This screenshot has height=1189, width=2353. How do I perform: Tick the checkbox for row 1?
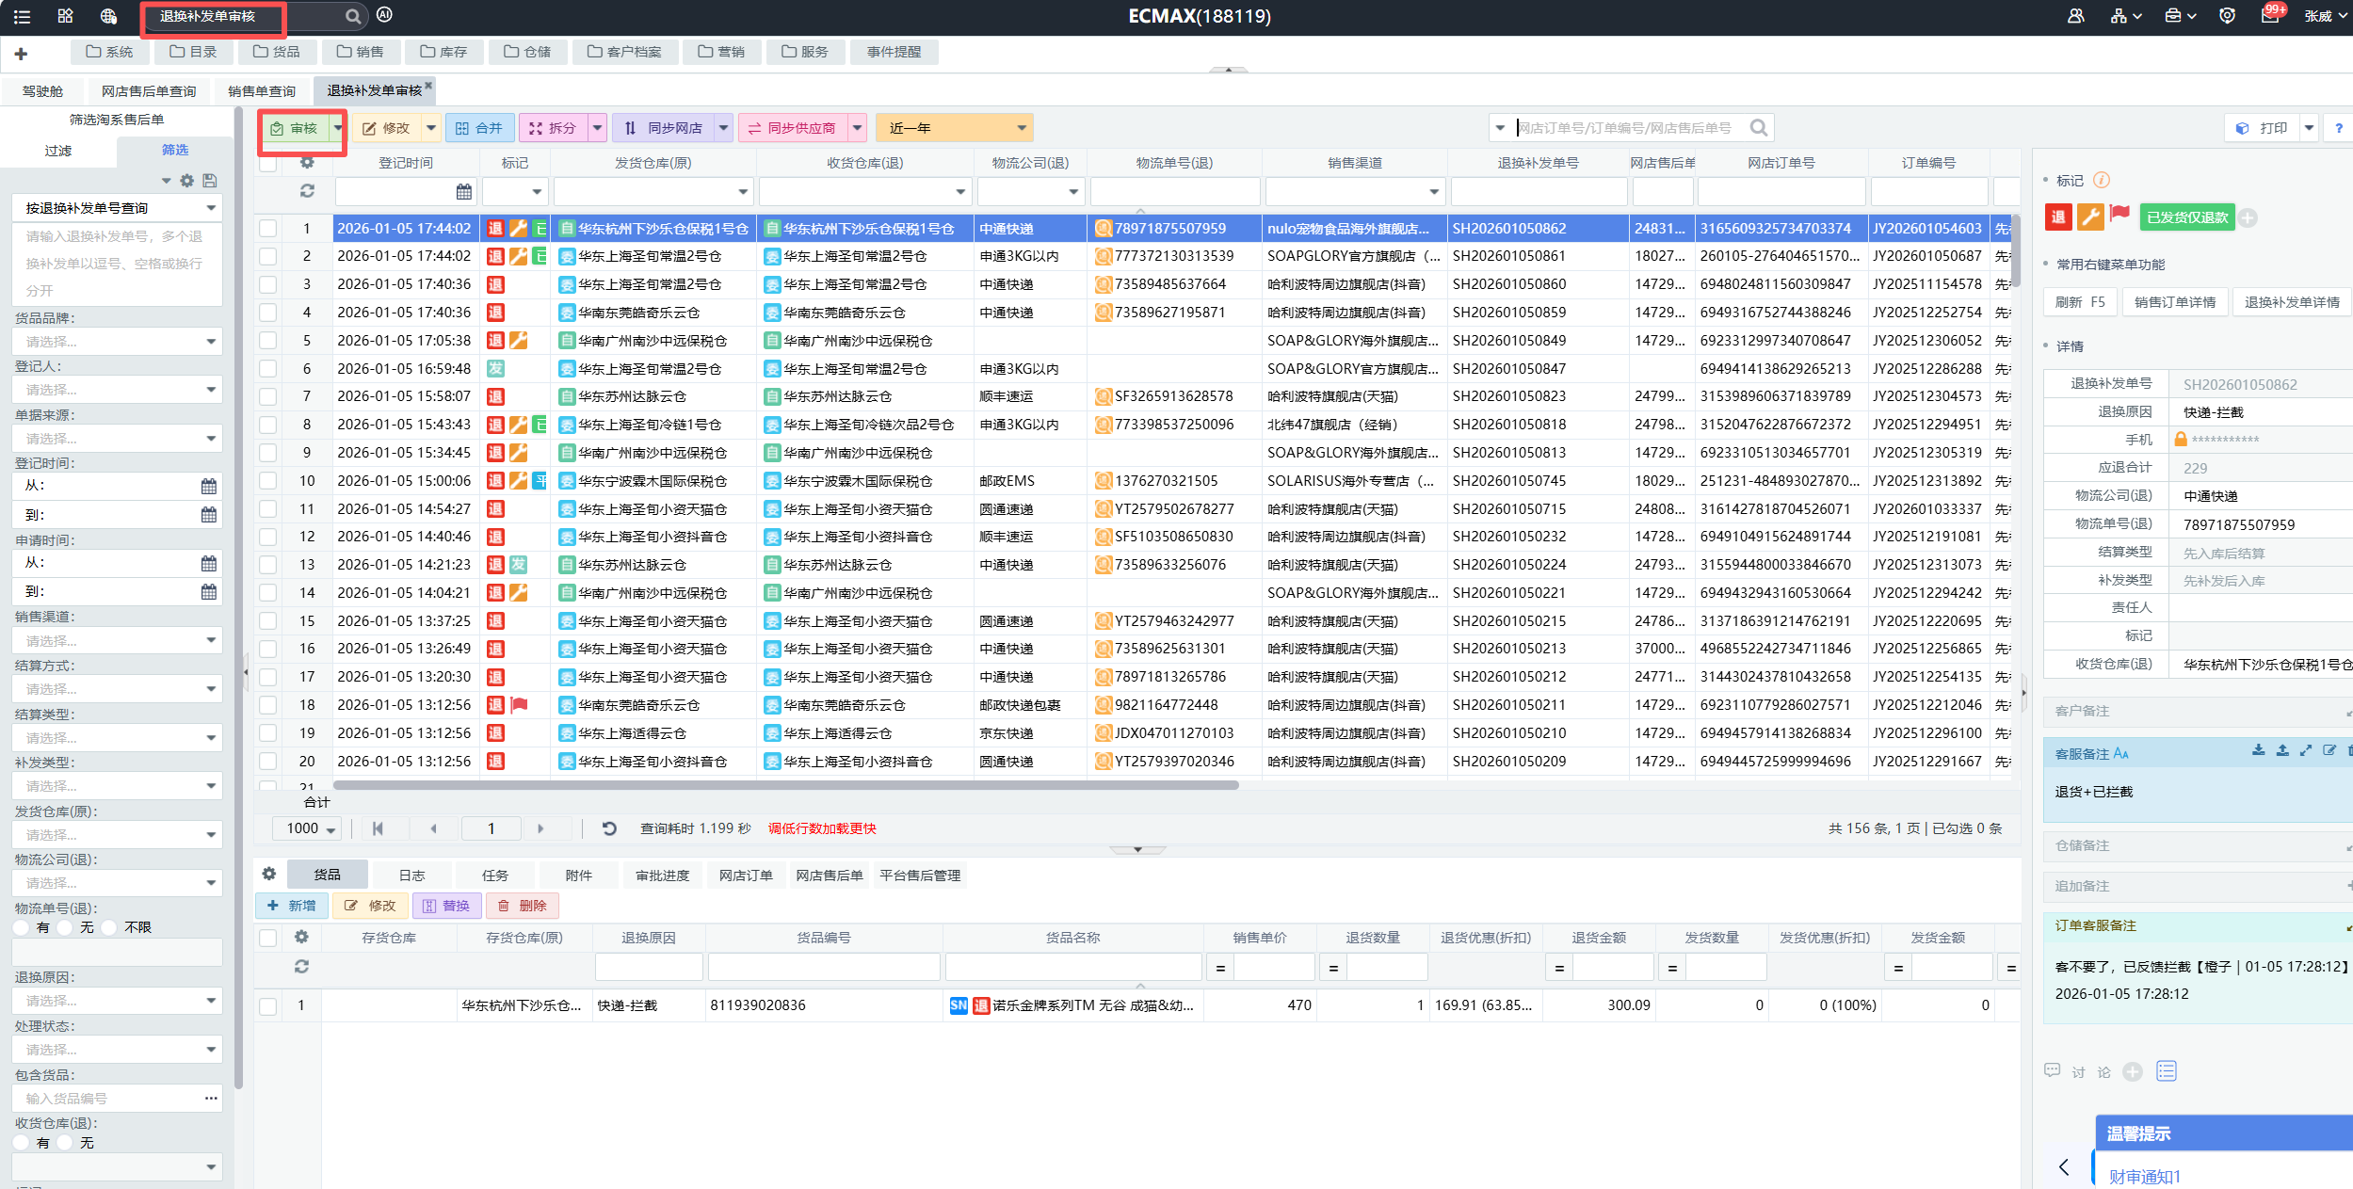point(268,229)
